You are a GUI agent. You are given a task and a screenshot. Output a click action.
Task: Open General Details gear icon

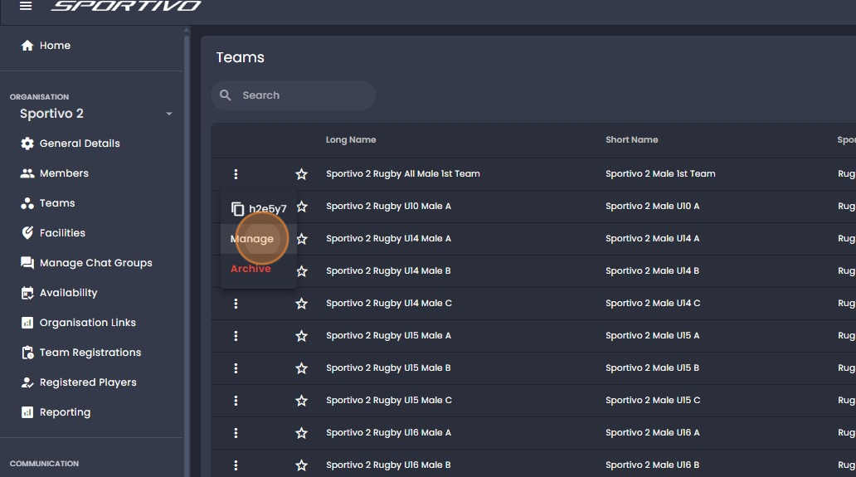point(27,144)
